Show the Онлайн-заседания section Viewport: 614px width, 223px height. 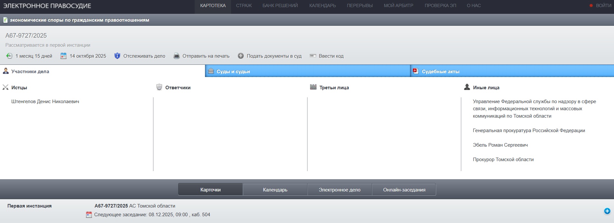[404, 189]
